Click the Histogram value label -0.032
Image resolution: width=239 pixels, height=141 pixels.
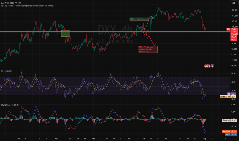(234, 120)
